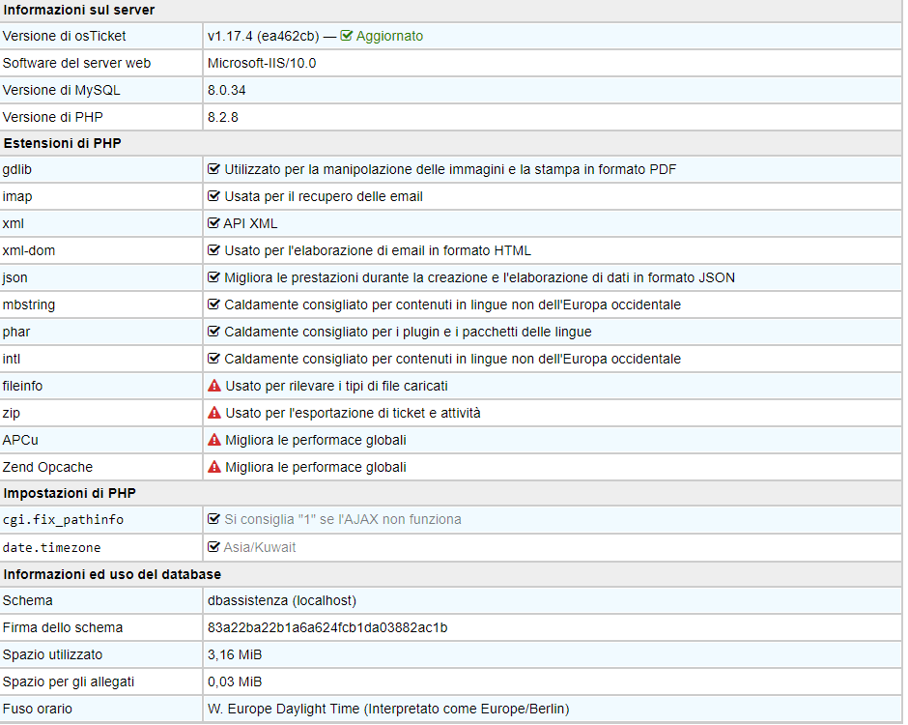
Task: Click the gdlib extension name
Action: tap(16, 169)
